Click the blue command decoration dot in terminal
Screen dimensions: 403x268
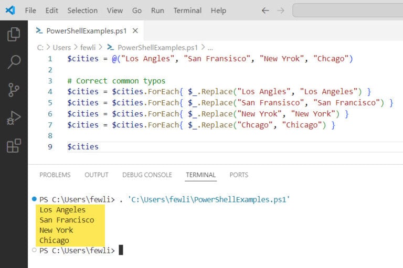[34, 199]
